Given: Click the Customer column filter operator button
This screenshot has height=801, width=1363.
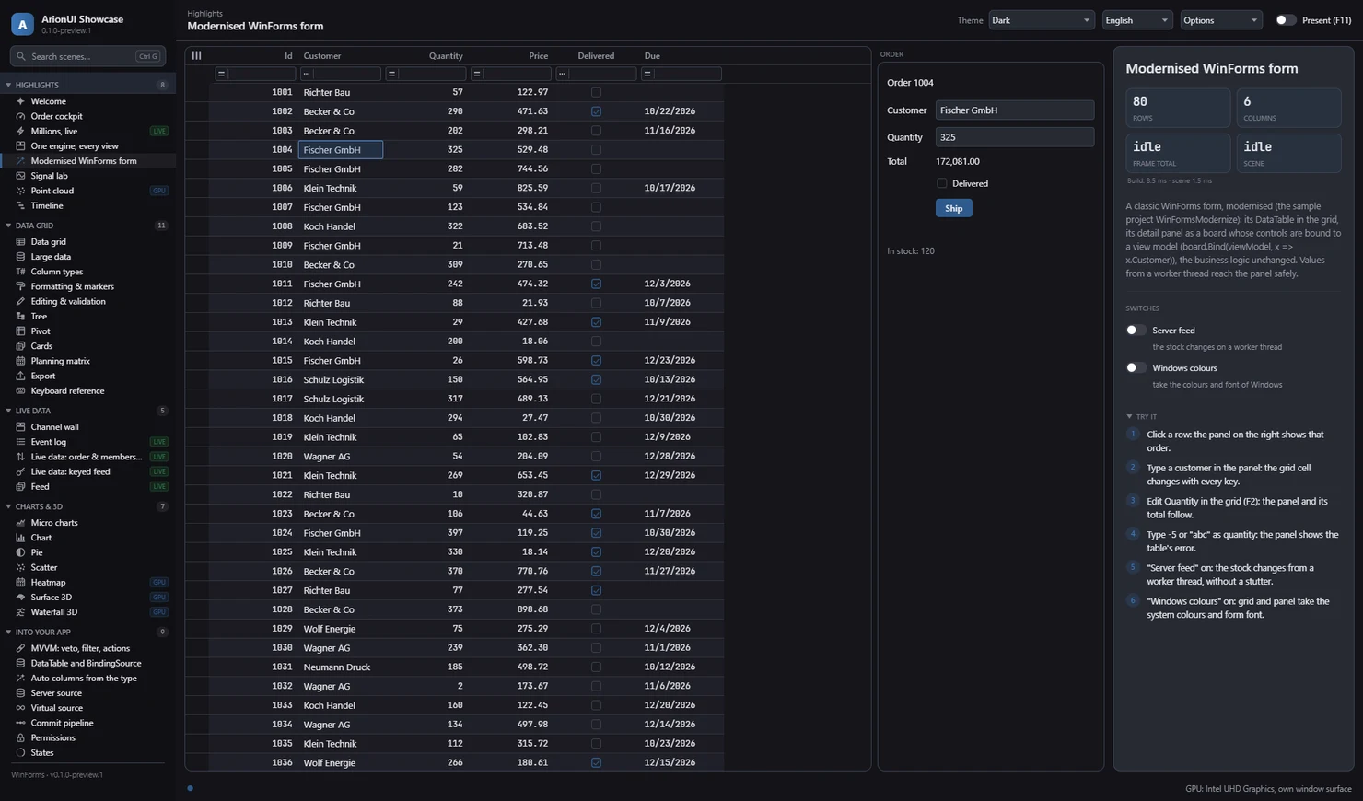Looking at the screenshot, I should coord(307,74).
